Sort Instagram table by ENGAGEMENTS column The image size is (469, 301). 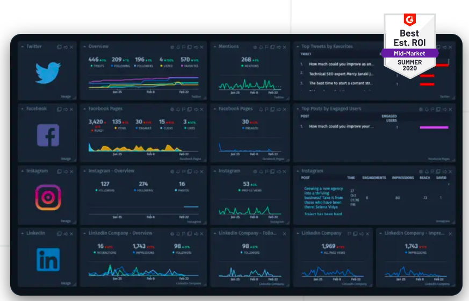pyautogui.click(x=374, y=178)
